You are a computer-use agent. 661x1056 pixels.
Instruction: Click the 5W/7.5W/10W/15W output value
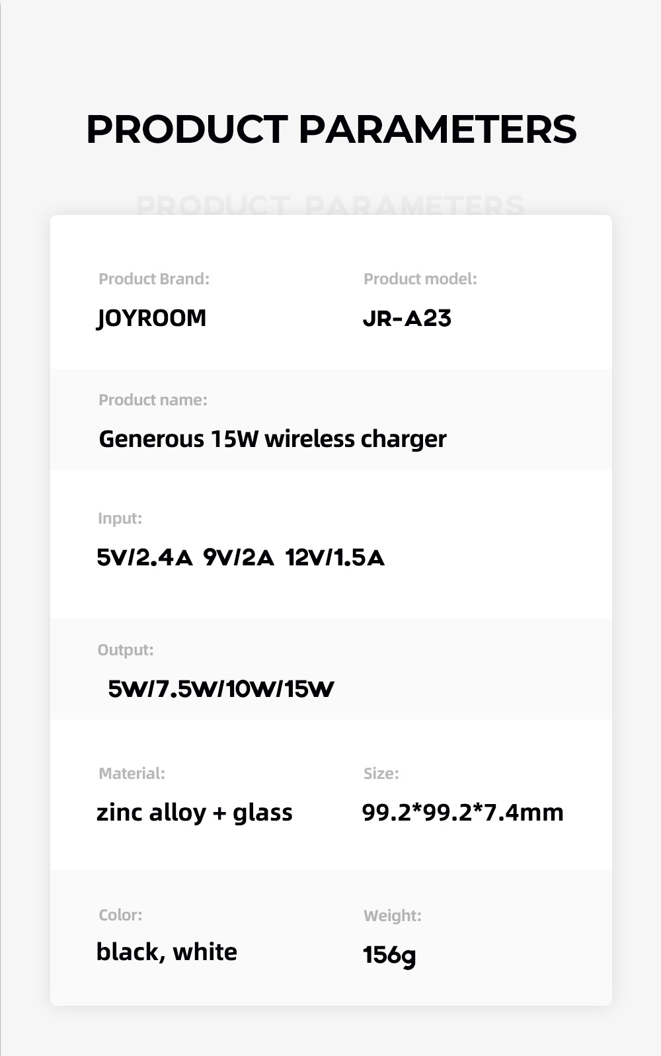point(221,689)
